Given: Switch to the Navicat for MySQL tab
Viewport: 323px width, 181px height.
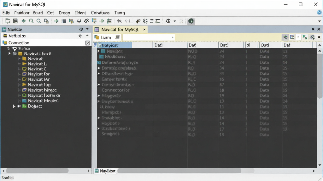Looking at the screenshot, I should click(120, 30).
